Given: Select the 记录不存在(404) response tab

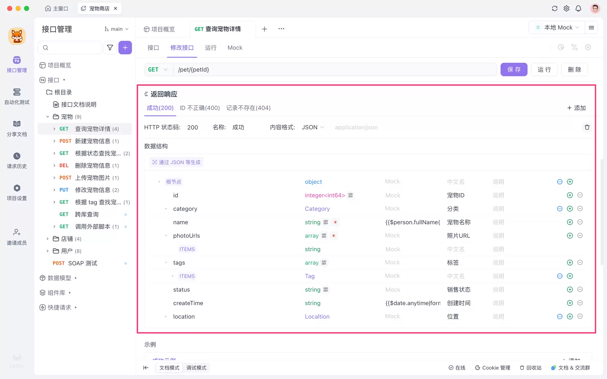Looking at the screenshot, I should pos(248,108).
